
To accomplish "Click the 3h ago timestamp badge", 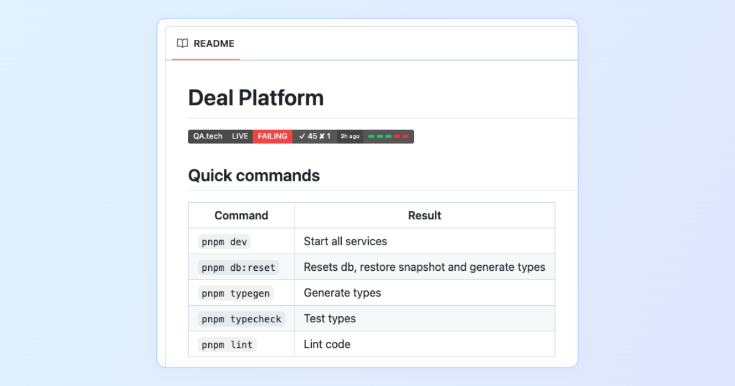I will (x=350, y=136).
